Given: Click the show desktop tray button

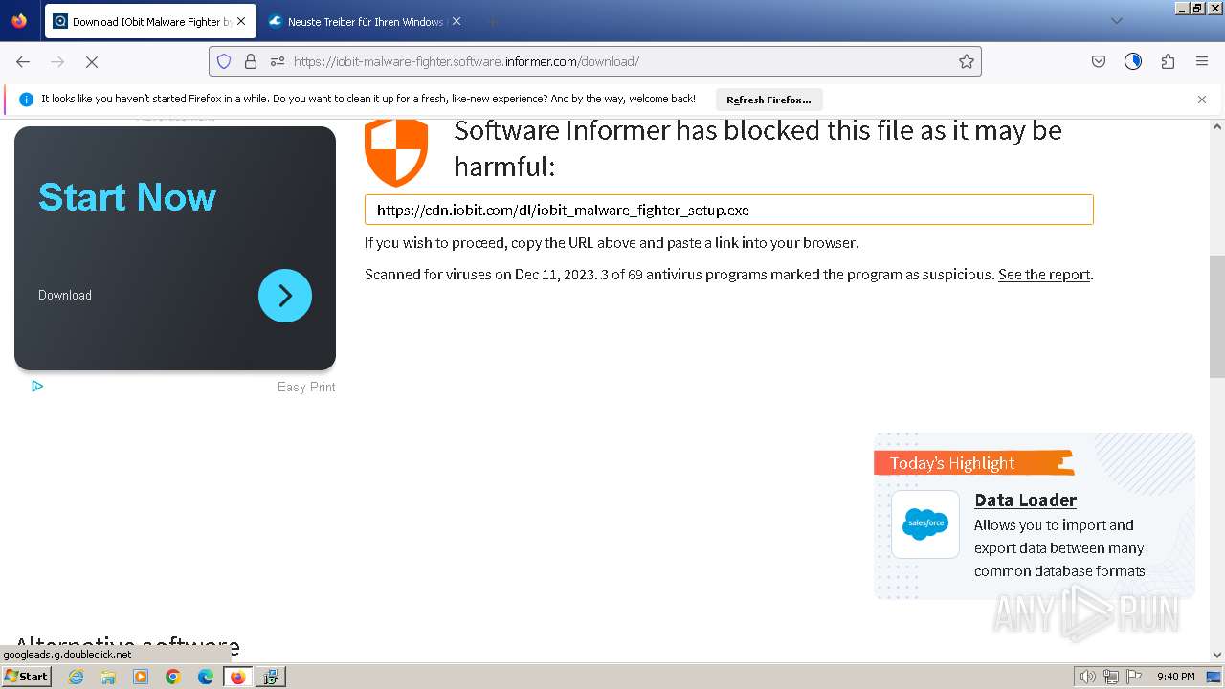Looking at the screenshot, I should pos(1214,677).
